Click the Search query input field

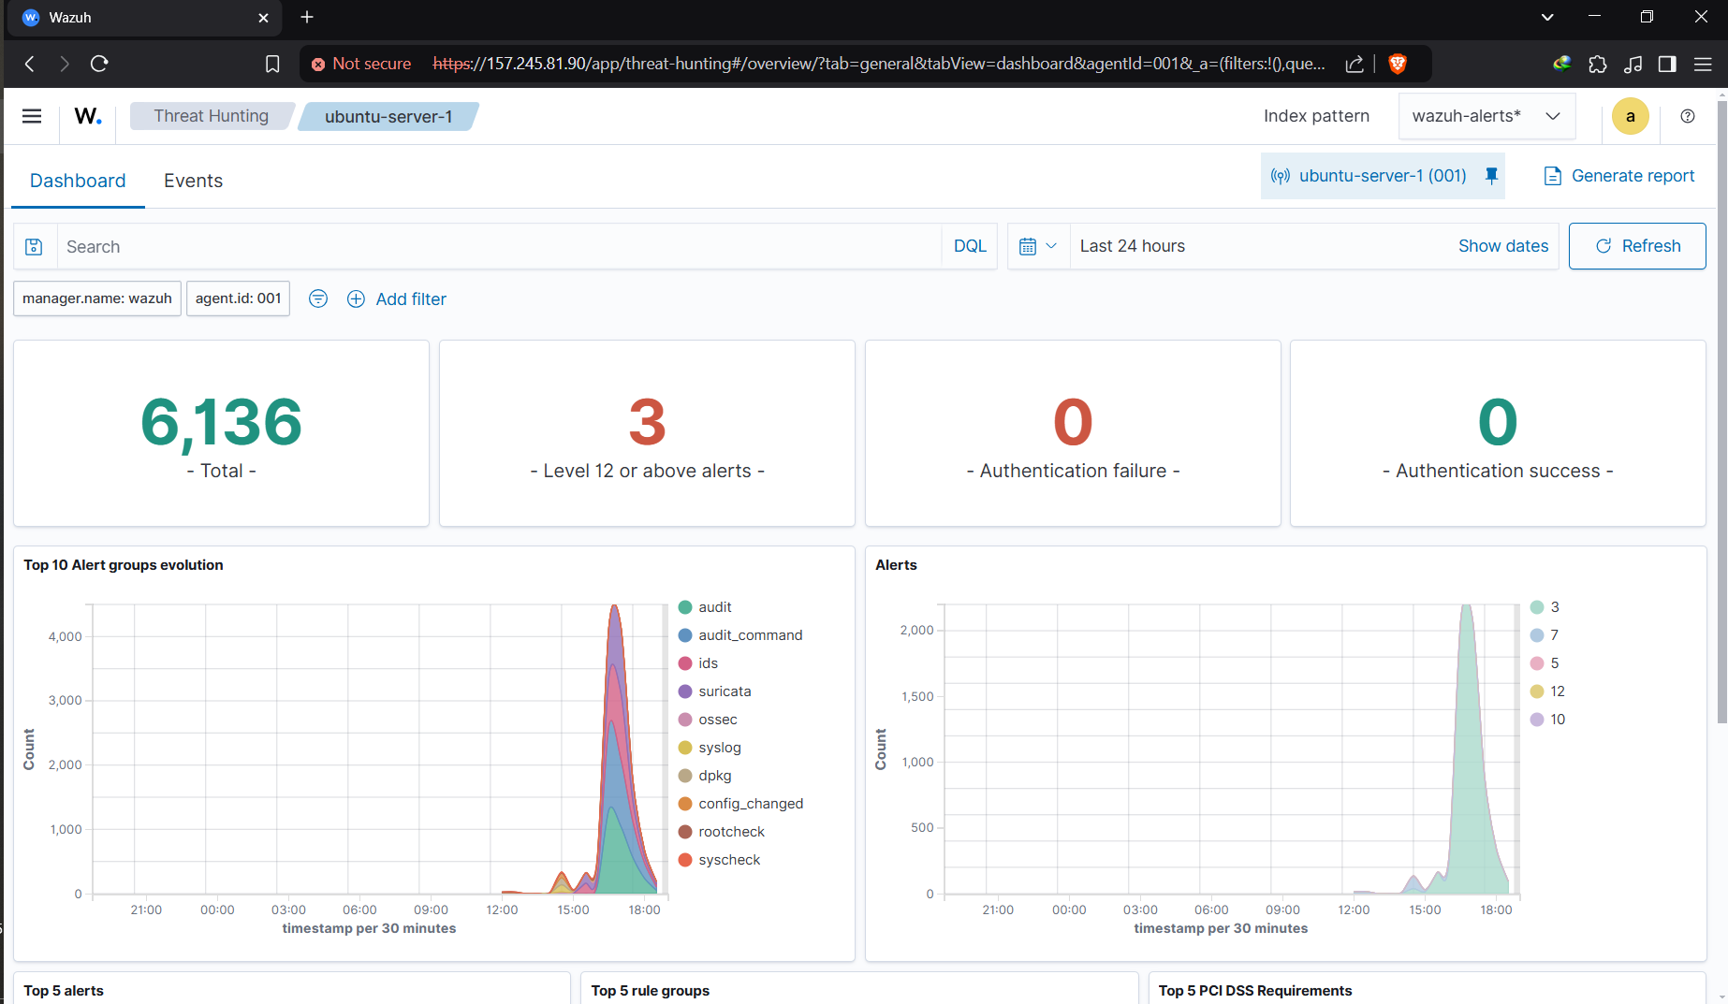point(499,246)
